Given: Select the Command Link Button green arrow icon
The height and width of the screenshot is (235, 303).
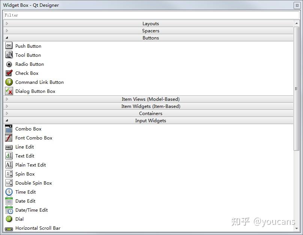Looking at the screenshot, I should (x=9, y=82).
